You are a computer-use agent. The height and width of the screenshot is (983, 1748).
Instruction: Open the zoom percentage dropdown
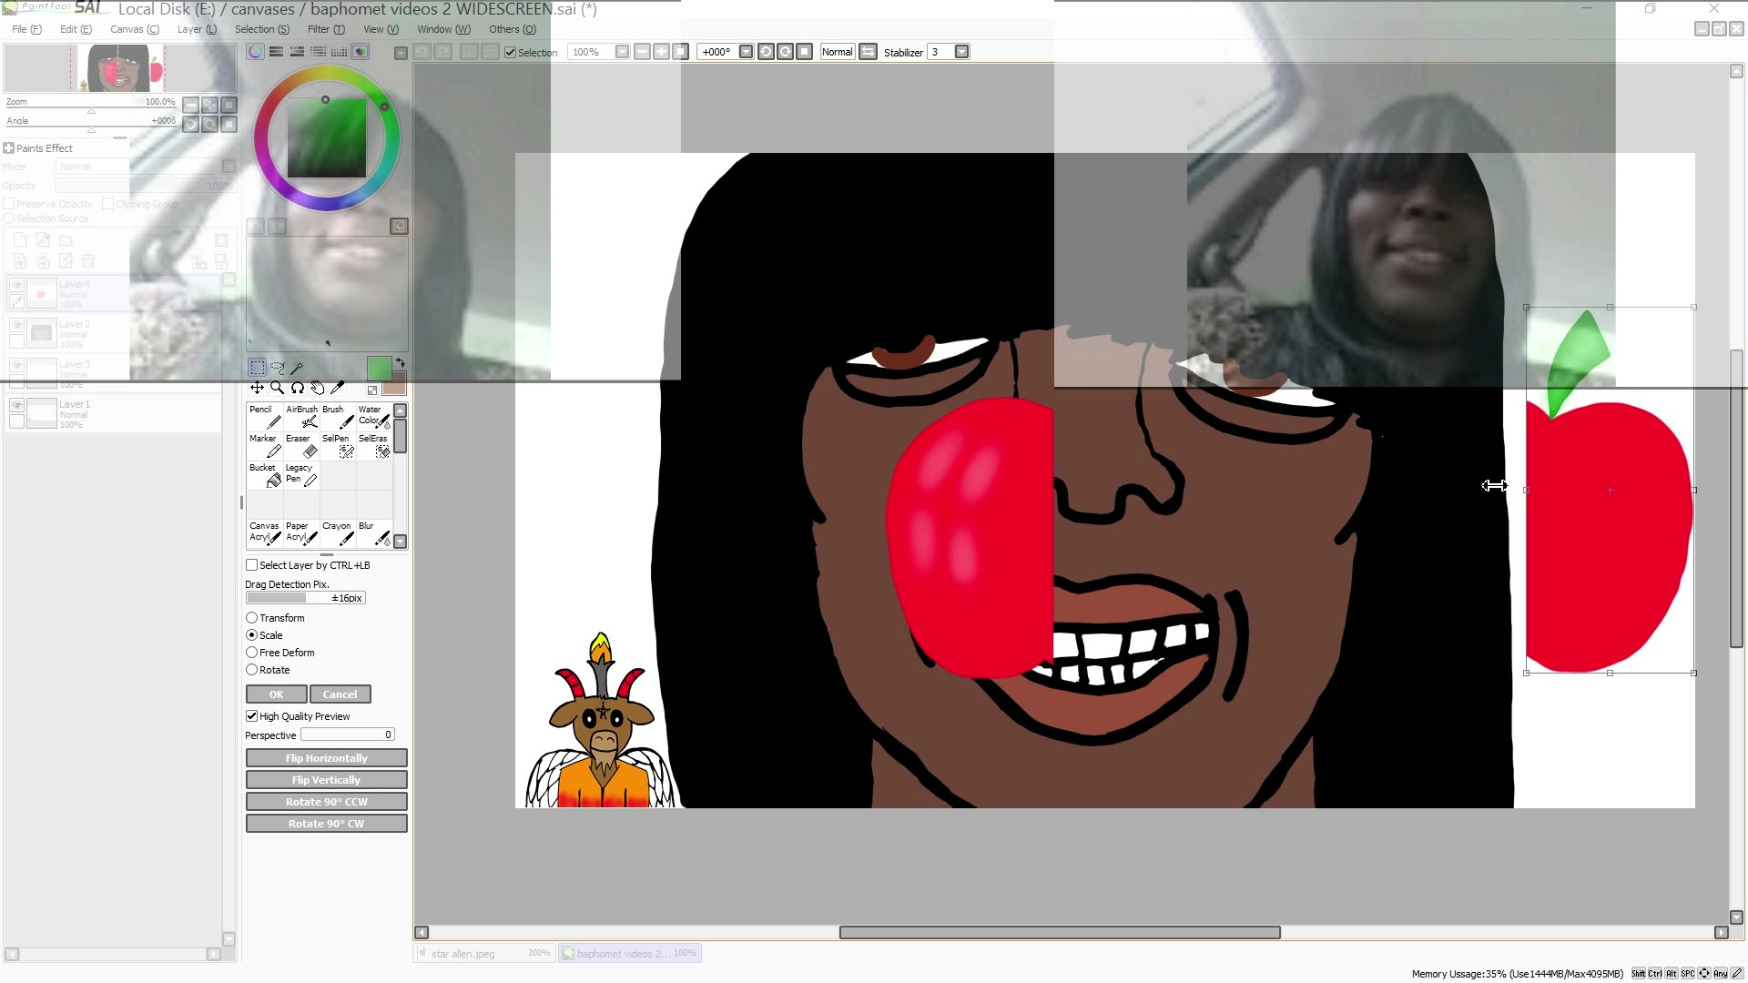pos(622,52)
